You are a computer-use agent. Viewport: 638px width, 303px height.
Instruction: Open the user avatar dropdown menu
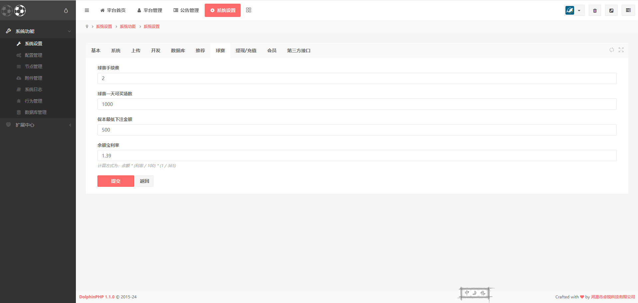pos(574,11)
